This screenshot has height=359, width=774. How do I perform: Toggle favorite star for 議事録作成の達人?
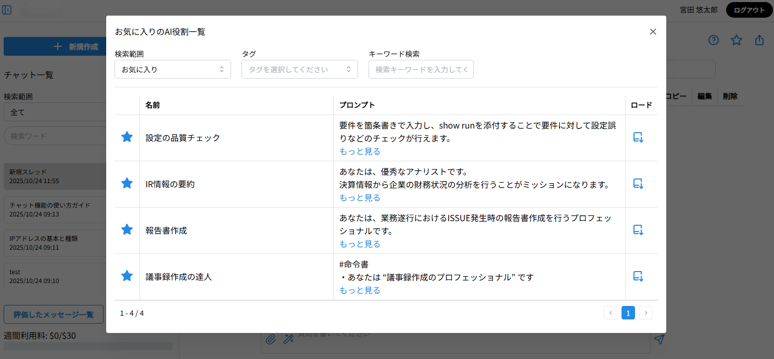coord(126,276)
